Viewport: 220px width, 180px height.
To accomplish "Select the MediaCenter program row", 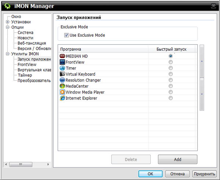I will [x=127, y=86].
